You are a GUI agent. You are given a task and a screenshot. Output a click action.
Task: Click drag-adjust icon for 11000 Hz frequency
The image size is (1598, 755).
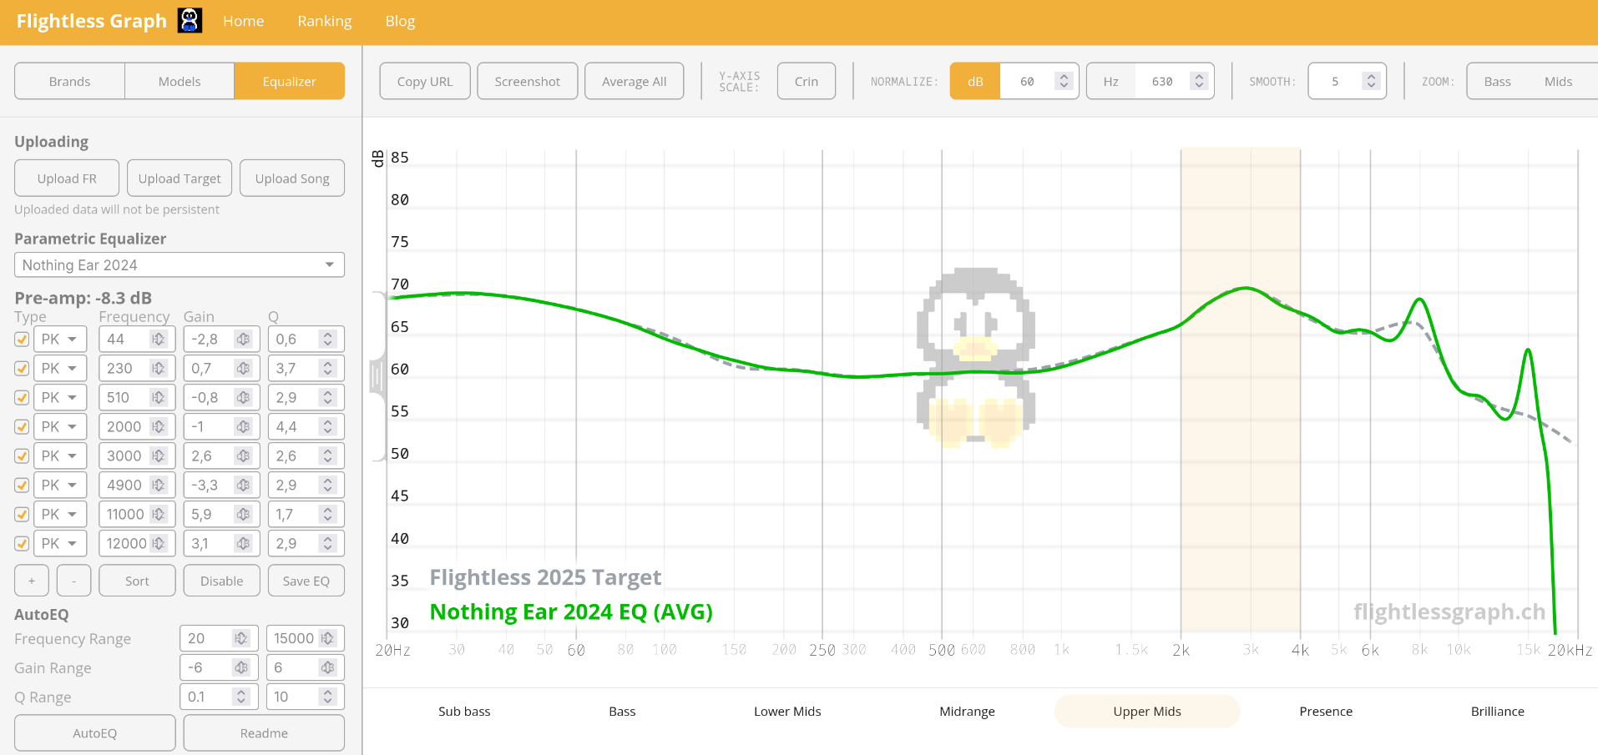point(158,515)
